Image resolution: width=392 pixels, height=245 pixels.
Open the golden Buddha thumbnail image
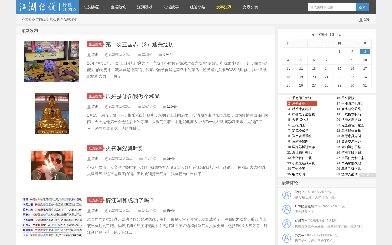(x=52, y=113)
